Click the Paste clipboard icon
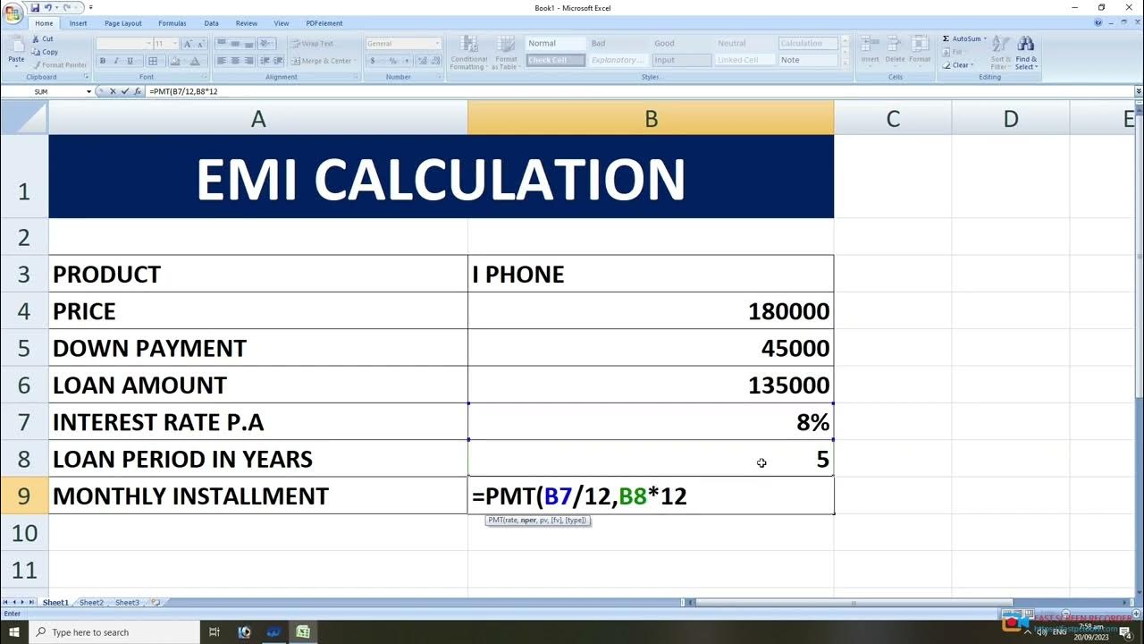The height and width of the screenshot is (644, 1144). coord(16,45)
